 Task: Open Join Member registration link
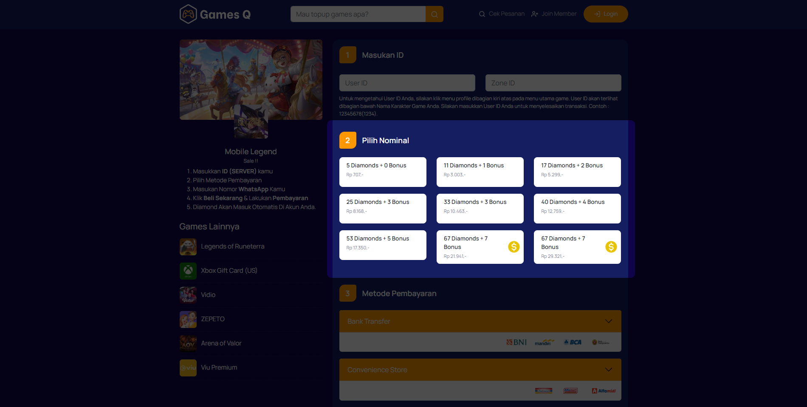[x=554, y=14]
